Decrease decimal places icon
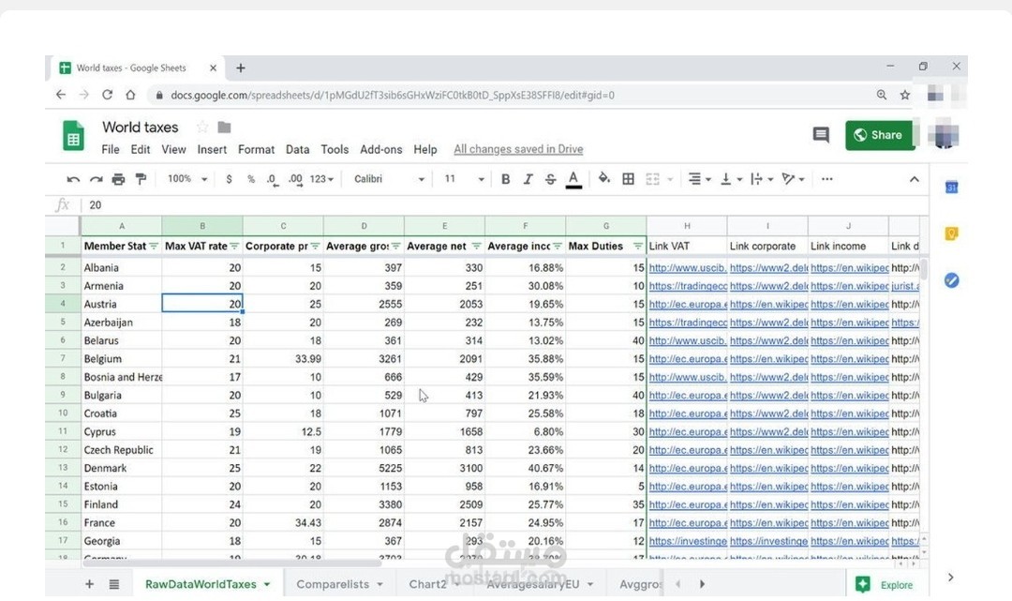 click(273, 179)
